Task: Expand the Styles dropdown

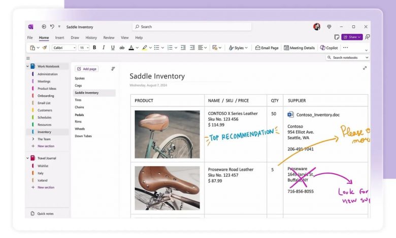Action: (x=238, y=48)
